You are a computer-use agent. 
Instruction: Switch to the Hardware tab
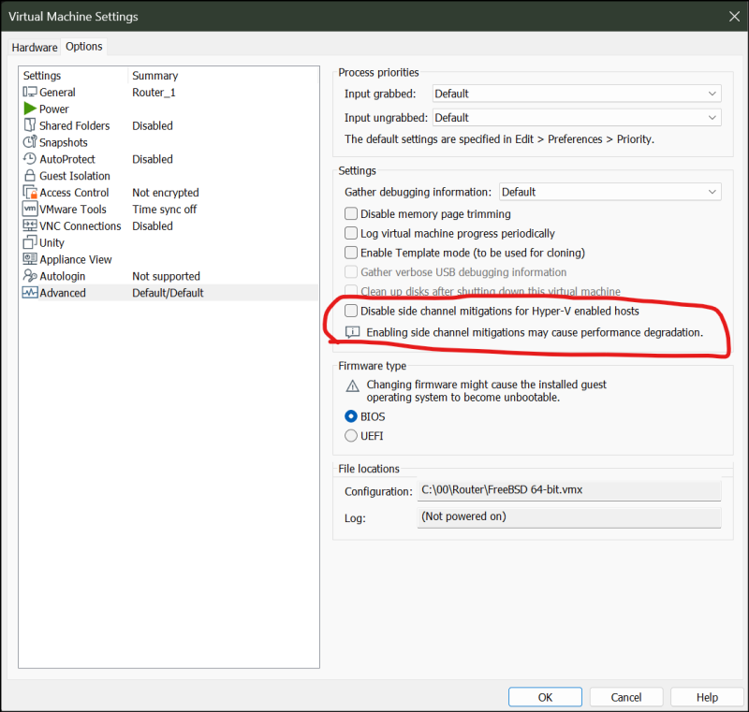coord(35,47)
